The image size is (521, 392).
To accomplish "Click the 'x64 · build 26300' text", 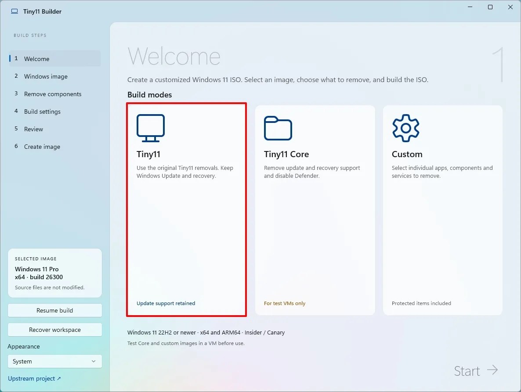I will [39, 277].
